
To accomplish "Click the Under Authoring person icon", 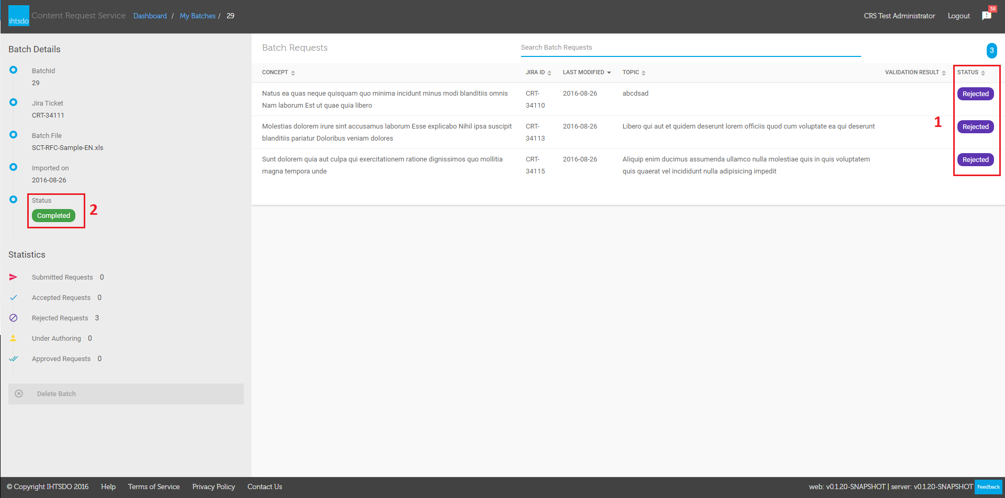I will point(14,338).
